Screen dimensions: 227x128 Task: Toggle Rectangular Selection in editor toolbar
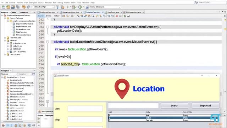pyautogui.click(x=93, y=16)
